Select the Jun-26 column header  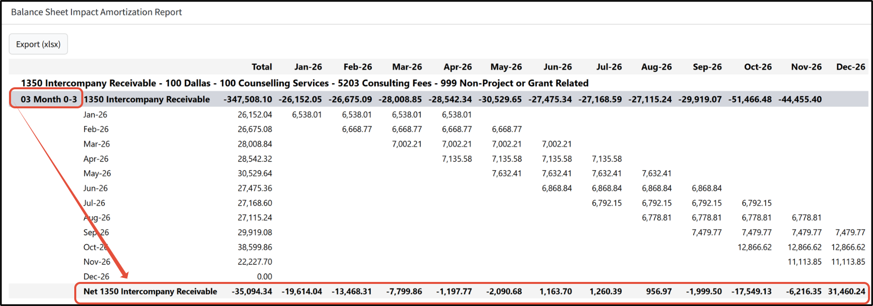tap(557, 67)
